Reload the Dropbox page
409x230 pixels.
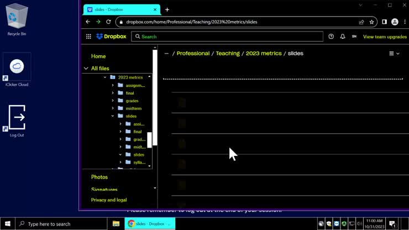108,22
